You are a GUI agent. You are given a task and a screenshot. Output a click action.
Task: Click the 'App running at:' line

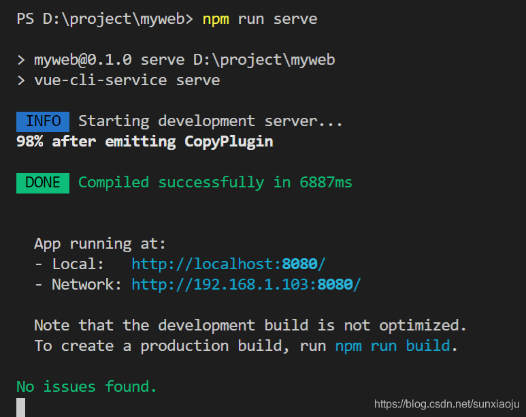point(100,244)
